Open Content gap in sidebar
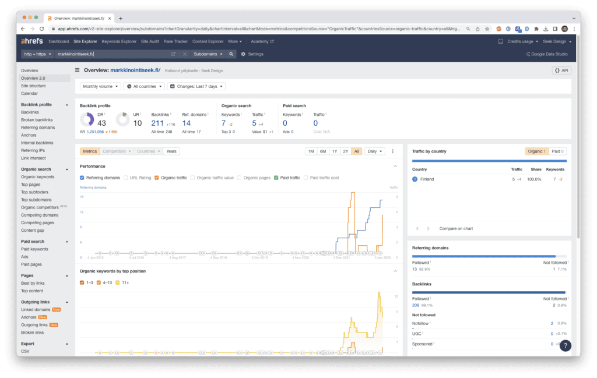This screenshot has height=378, width=597. point(33,230)
